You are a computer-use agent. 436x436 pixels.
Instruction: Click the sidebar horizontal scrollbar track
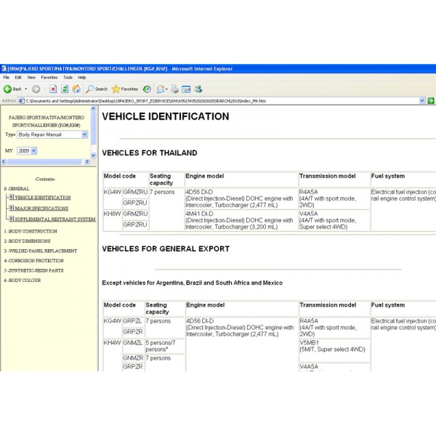tap(45, 161)
